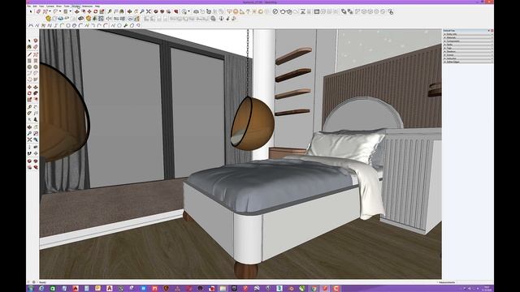Open the Edit menu

35,6
